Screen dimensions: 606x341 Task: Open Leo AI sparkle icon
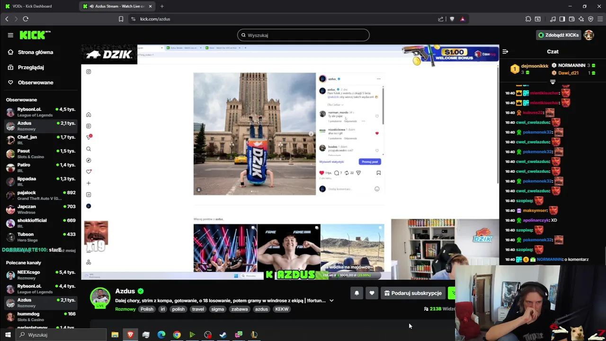[581, 19]
